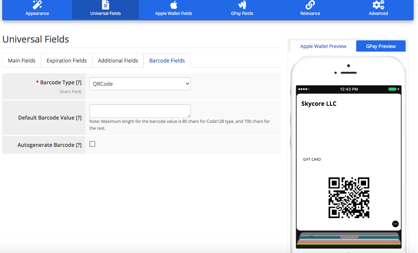This screenshot has width=418, height=253.
Task: Click the [?] help beside Autogenerate Barcode
Action: 79,145
